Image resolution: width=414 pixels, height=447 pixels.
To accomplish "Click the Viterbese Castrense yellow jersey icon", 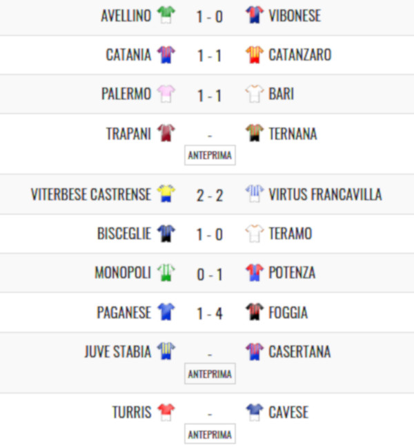I will pyautogui.click(x=166, y=194).
